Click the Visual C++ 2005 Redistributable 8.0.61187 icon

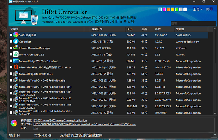coord(16,80)
